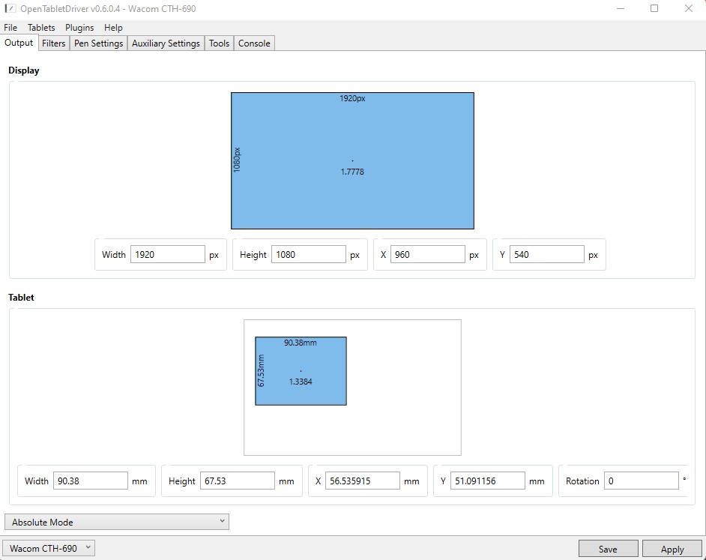Switch to the Filters tab
Viewport: 706px width, 560px height.
tap(53, 43)
